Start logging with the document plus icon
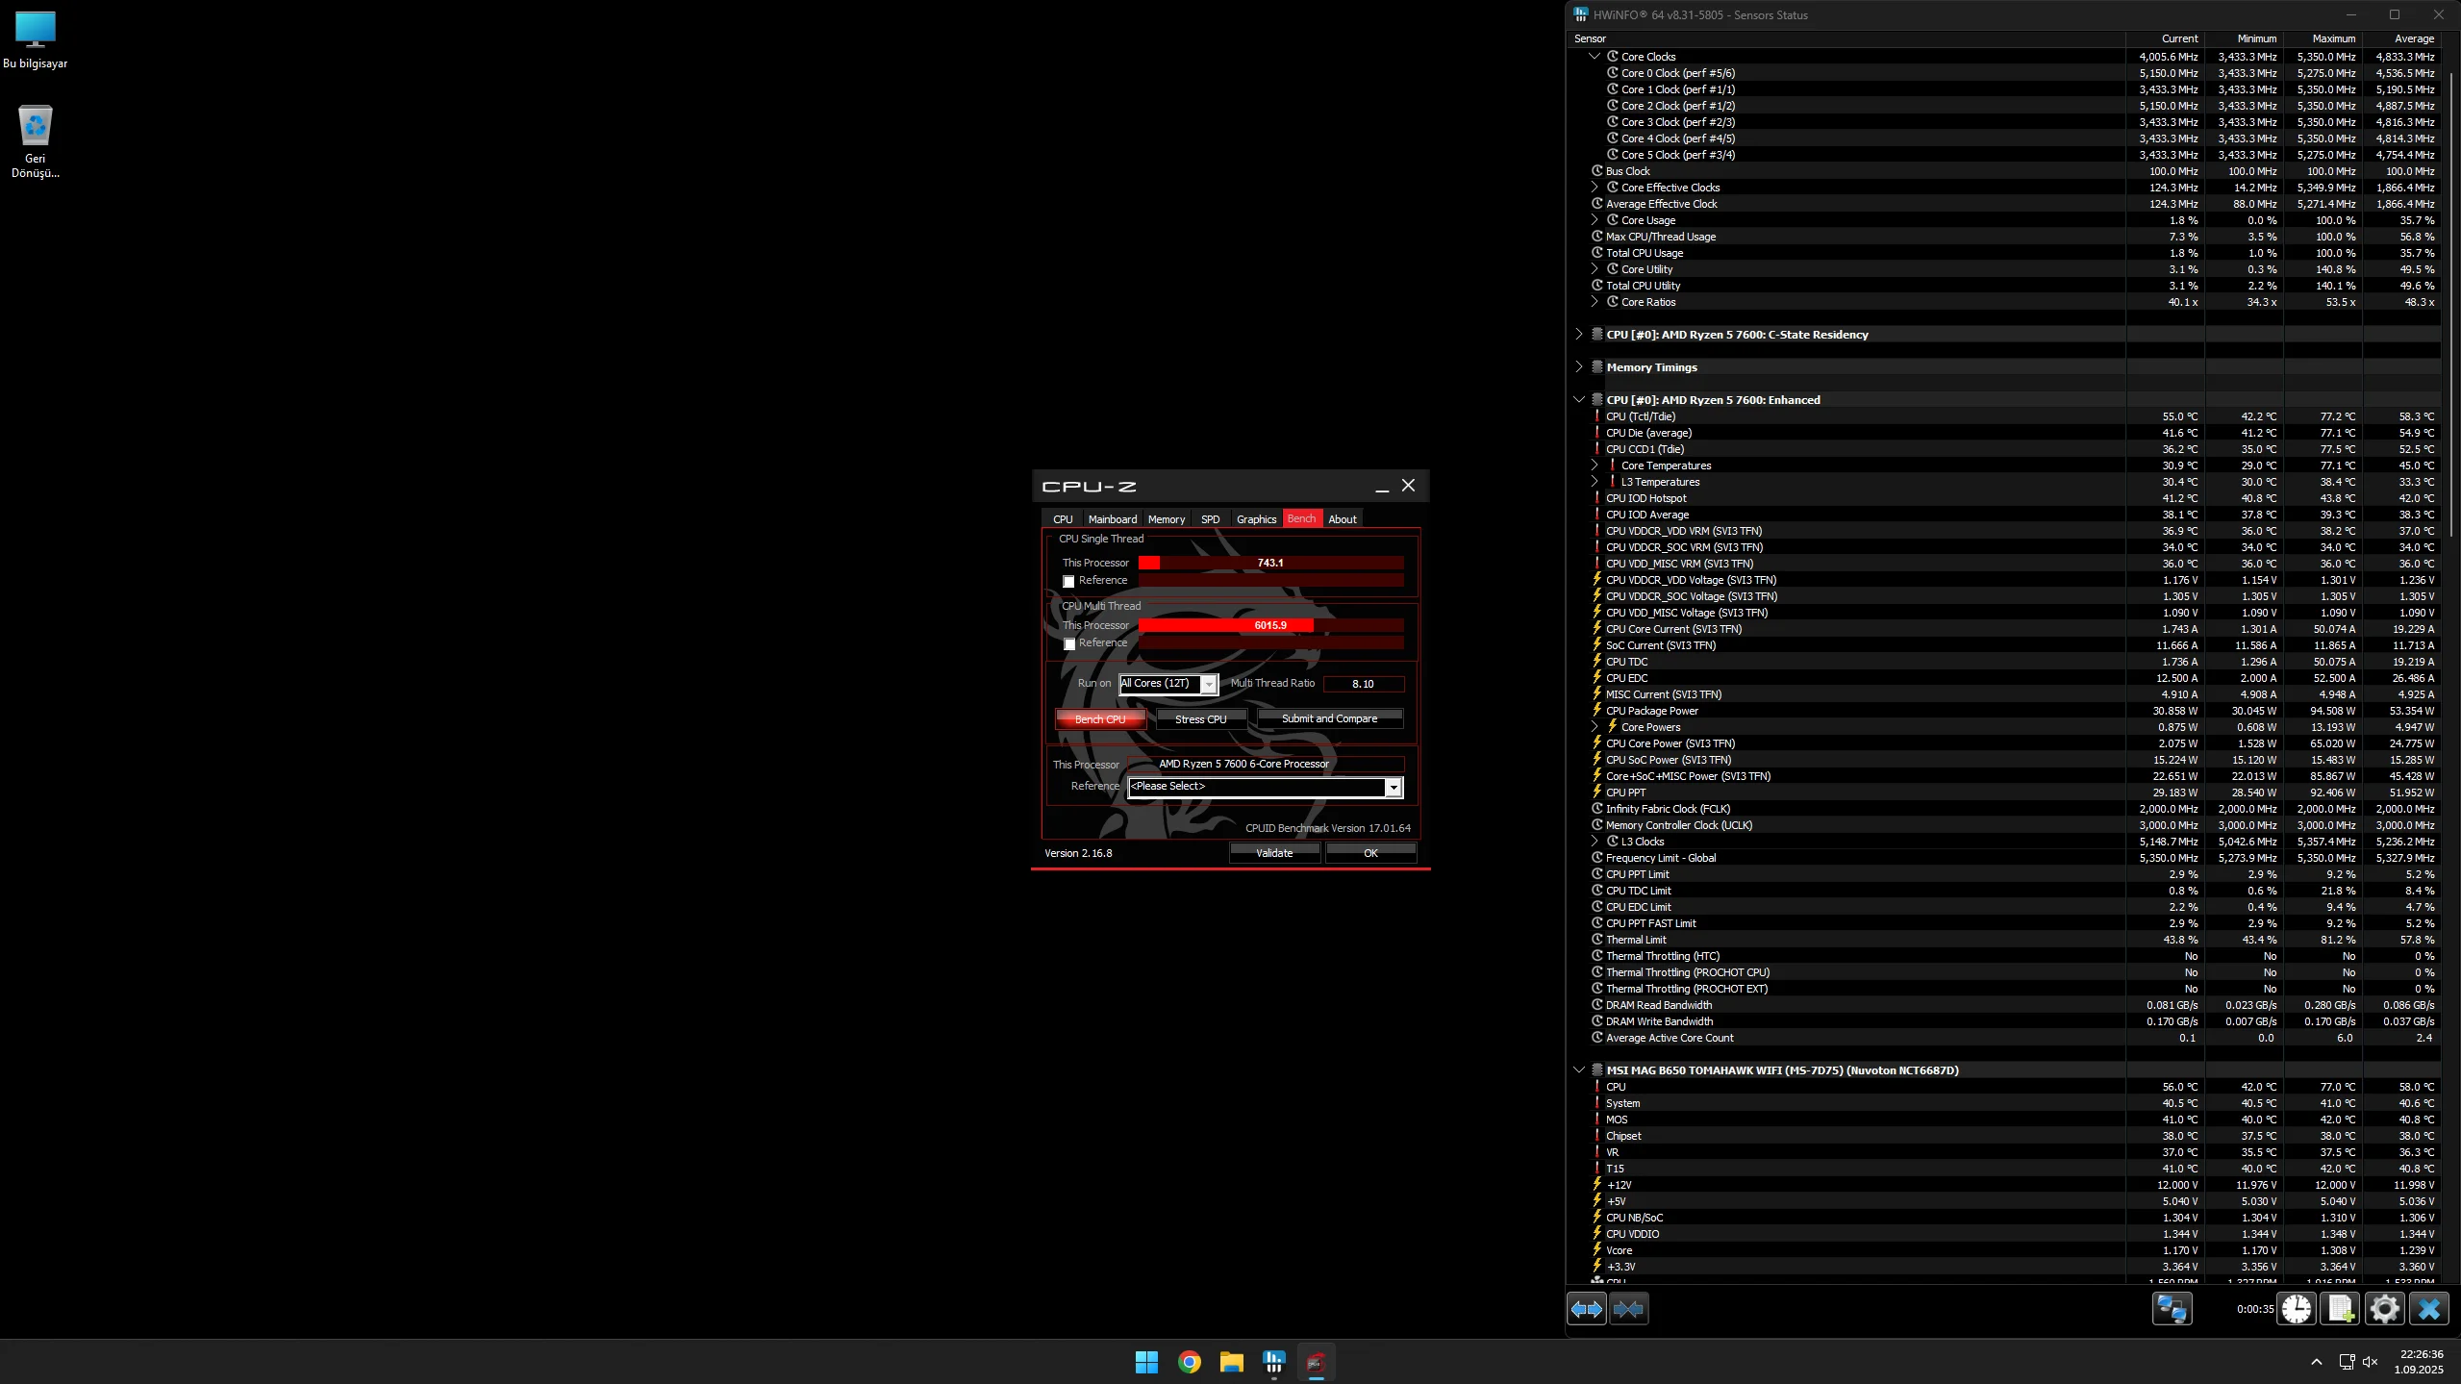This screenshot has height=1384, width=2461. tap(2341, 1309)
